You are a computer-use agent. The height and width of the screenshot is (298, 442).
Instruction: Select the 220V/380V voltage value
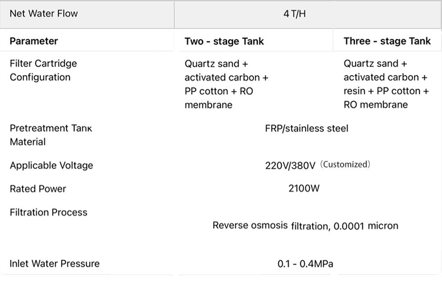290,166
